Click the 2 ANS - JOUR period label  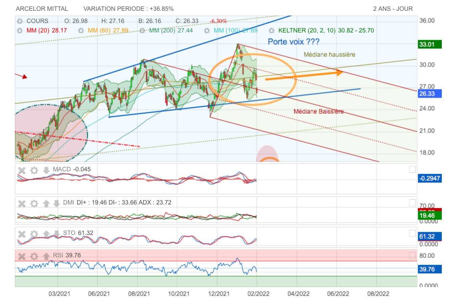pos(393,9)
